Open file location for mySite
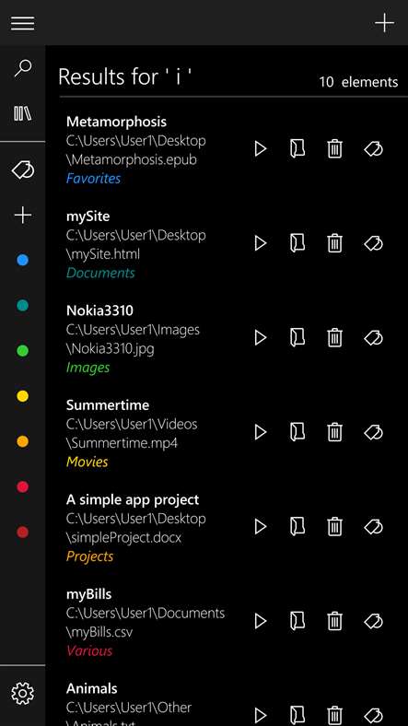This screenshot has width=408, height=726. 297,243
